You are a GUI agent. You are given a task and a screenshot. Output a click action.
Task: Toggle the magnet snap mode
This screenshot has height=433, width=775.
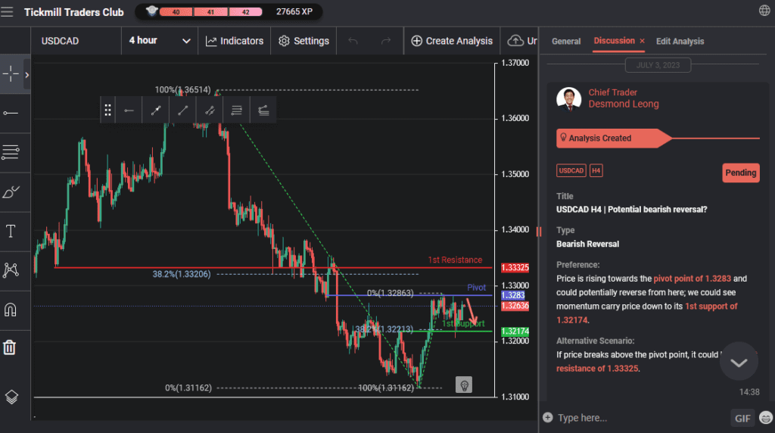point(11,309)
